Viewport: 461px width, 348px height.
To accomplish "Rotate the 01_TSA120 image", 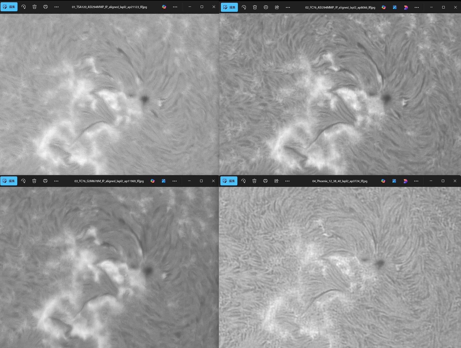I will pos(24,7).
